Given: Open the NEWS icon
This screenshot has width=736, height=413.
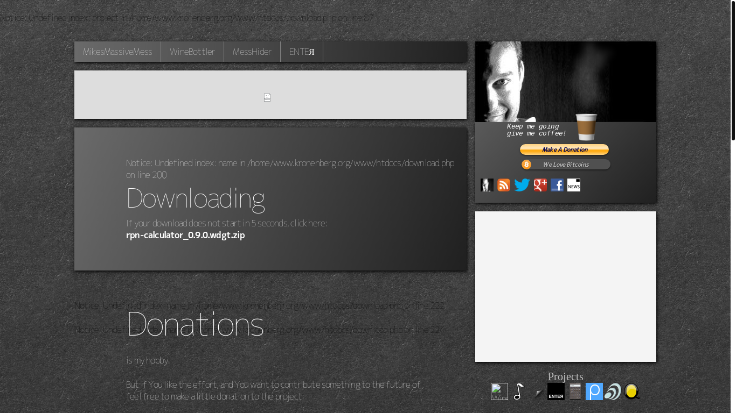Looking at the screenshot, I should pos(574,185).
